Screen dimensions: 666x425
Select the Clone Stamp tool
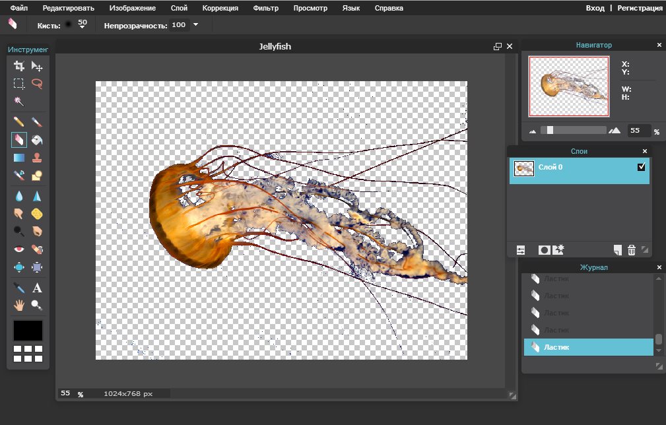coord(37,158)
